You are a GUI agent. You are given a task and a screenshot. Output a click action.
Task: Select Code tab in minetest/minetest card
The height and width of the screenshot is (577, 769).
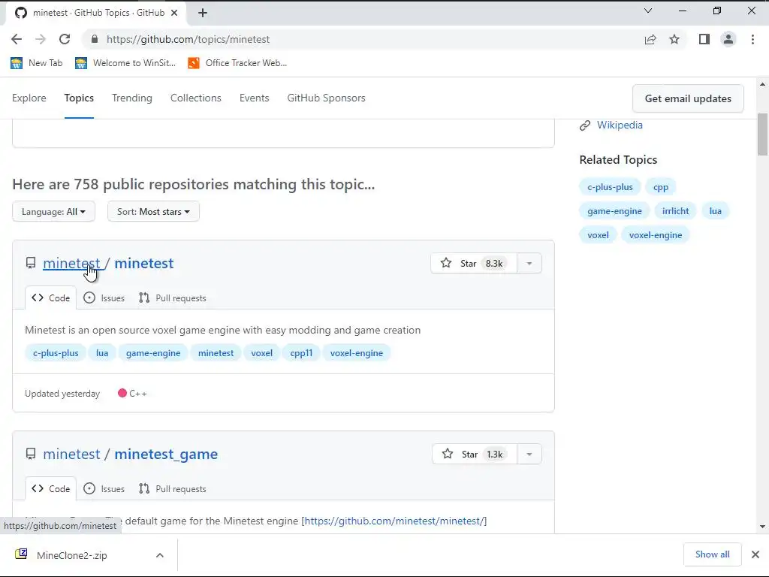pos(50,298)
